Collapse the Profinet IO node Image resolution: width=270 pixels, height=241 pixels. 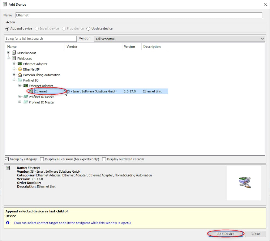[x=14, y=80]
